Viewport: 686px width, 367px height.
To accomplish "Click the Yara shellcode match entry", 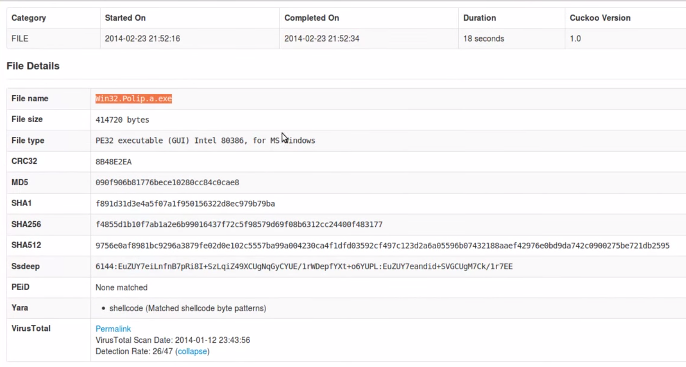I will coord(187,308).
